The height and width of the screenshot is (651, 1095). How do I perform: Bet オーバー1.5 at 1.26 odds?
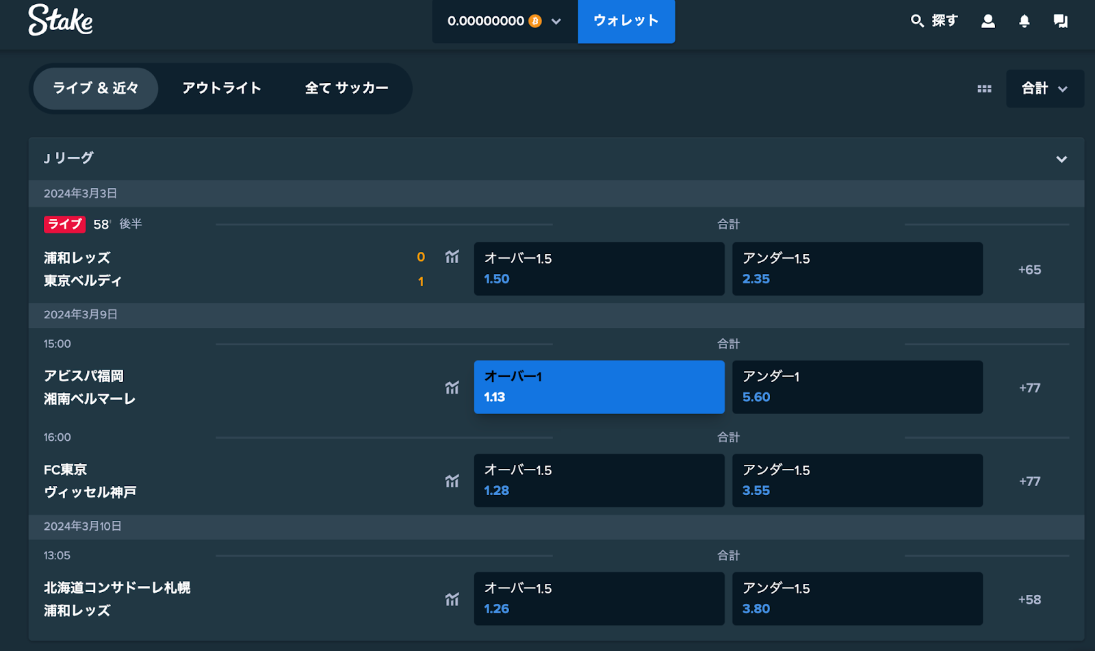(x=599, y=599)
